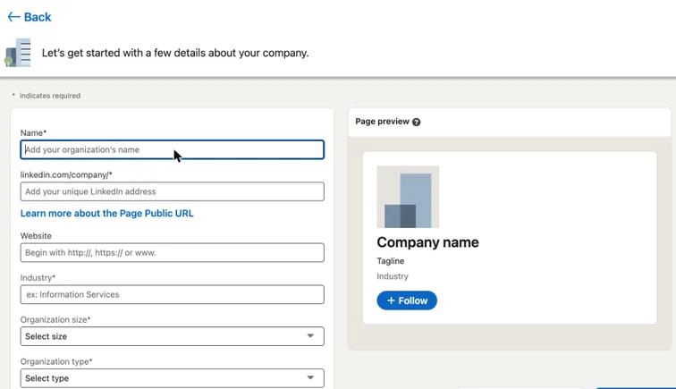
Task: Click the Industry text in preview card
Action: [393, 276]
